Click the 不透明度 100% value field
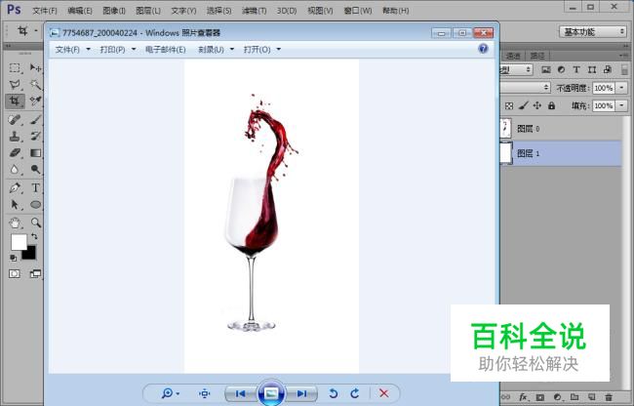The width and height of the screenshot is (634, 406). [604, 88]
